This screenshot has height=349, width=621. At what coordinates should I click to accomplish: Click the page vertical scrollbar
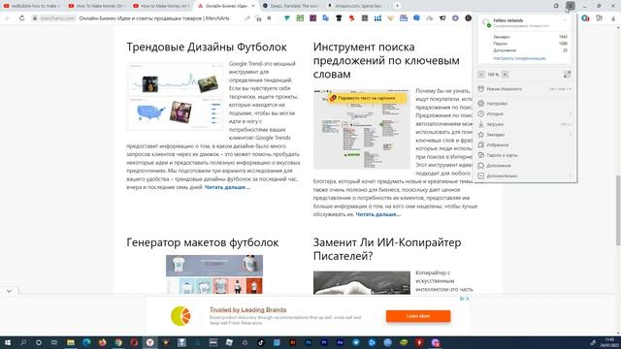pyautogui.click(x=618, y=210)
